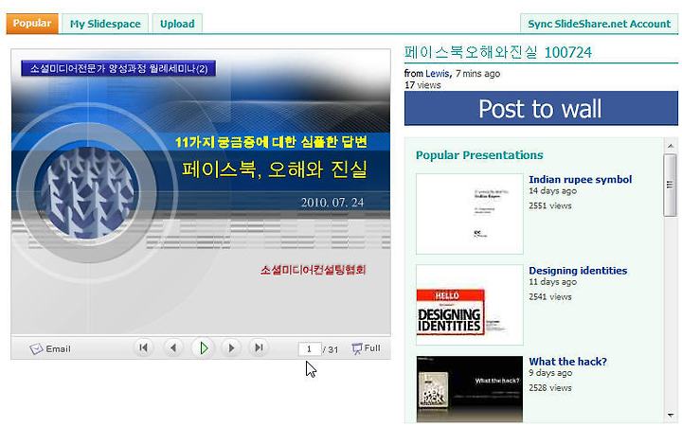The height and width of the screenshot is (427, 682).
Task: Go to the previous slide
Action: [173, 347]
